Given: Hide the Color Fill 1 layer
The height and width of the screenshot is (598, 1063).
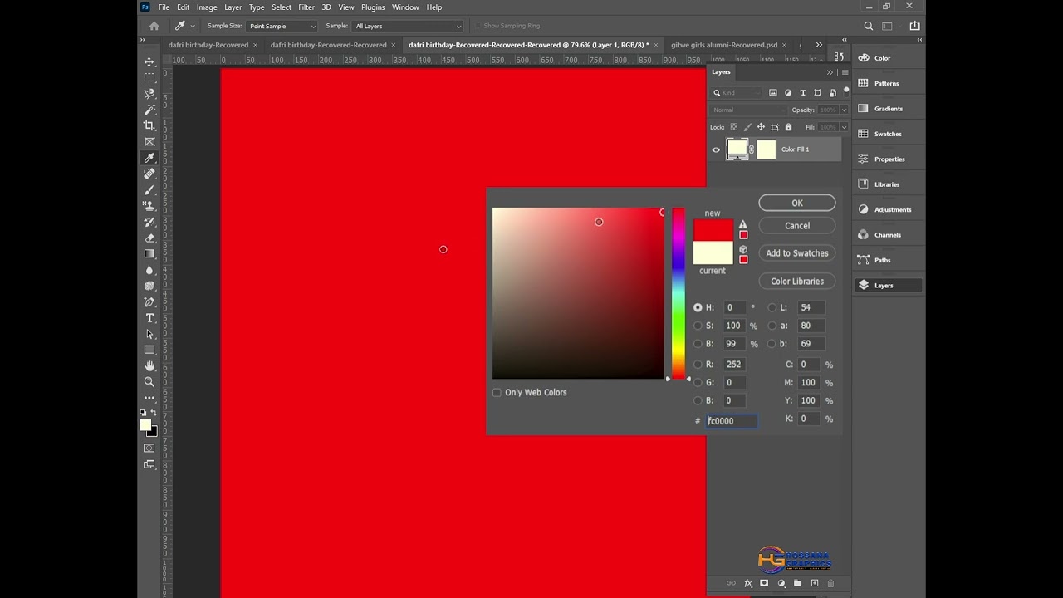Looking at the screenshot, I should point(716,149).
